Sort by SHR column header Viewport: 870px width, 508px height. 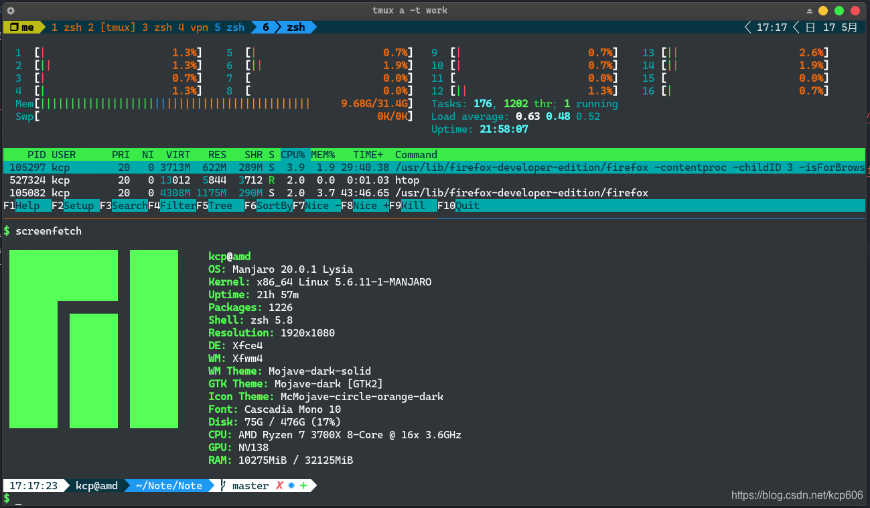(x=253, y=155)
